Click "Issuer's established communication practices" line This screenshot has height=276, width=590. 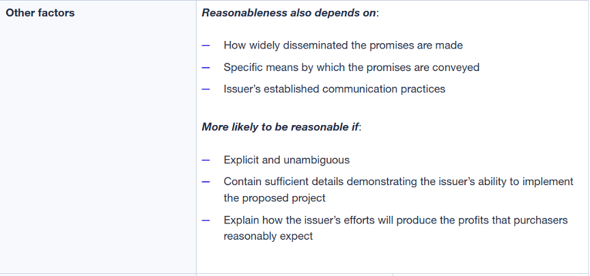pos(334,89)
